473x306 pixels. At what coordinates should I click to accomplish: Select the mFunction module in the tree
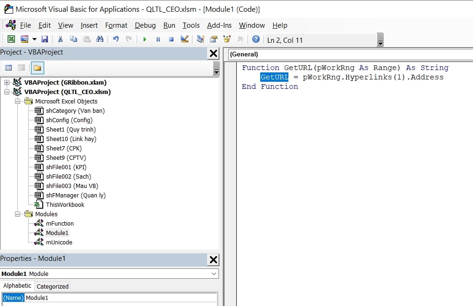click(x=60, y=224)
